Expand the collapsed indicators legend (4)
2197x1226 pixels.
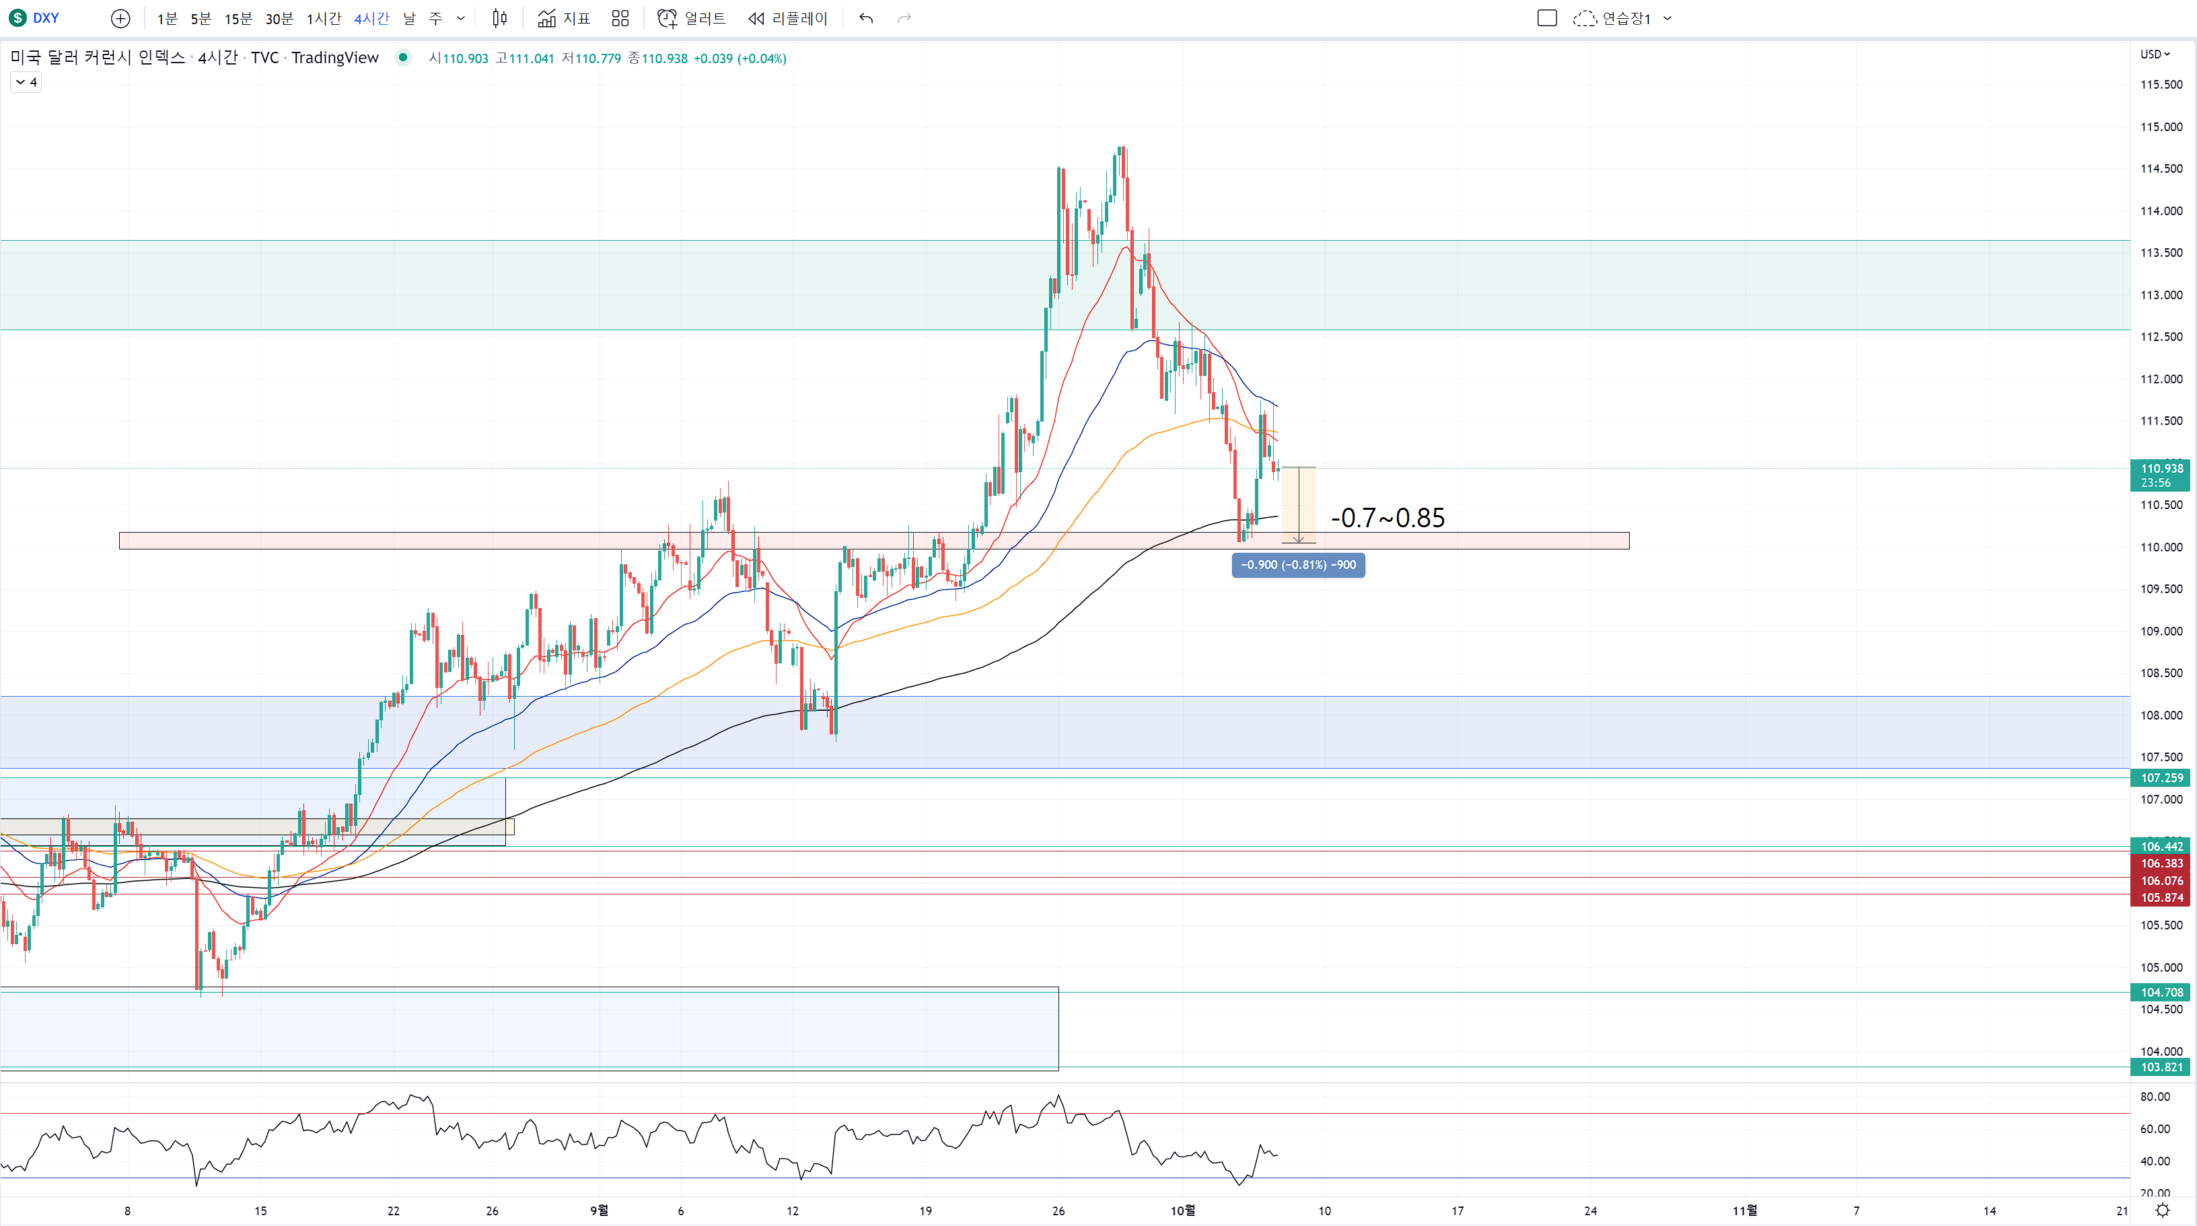coord(26,83)
